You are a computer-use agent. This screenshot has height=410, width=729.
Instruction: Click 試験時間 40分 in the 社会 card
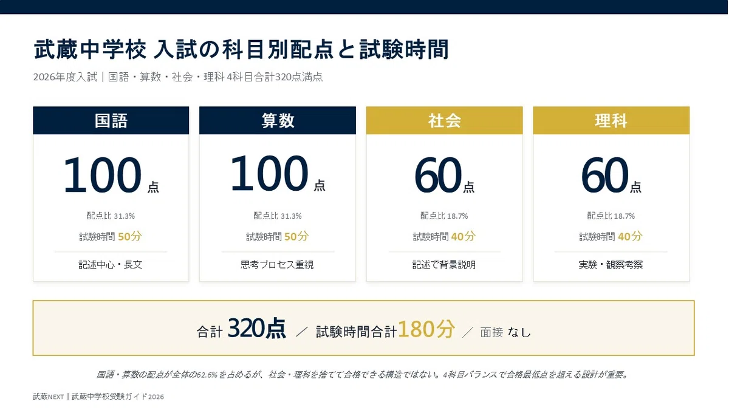[x=444, y=236]
